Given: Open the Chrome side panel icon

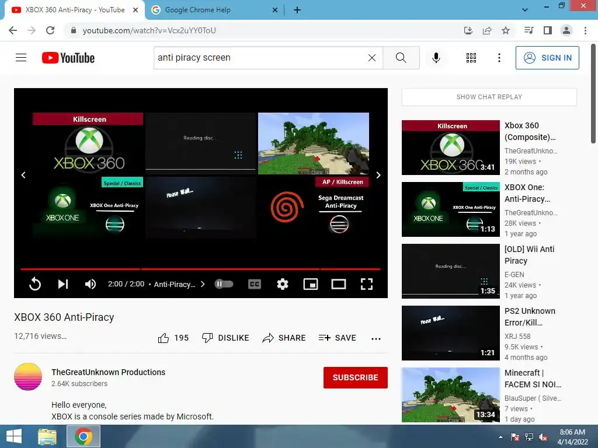Looking at the screenshot, I should point(548,30).
